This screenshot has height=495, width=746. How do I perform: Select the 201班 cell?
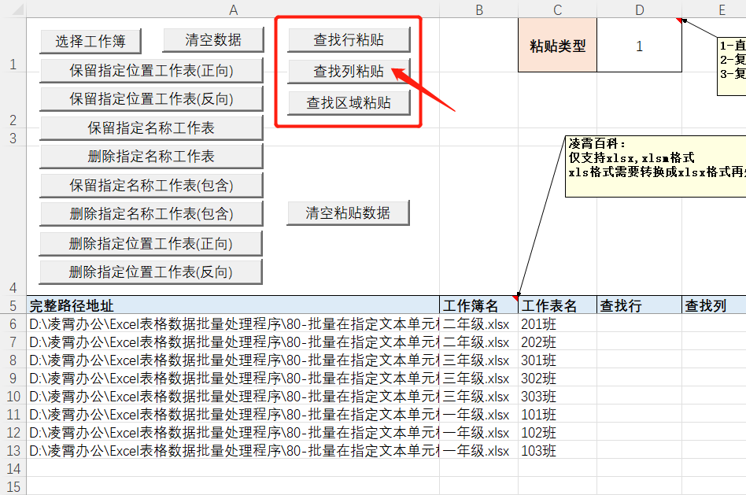point(557,323)
